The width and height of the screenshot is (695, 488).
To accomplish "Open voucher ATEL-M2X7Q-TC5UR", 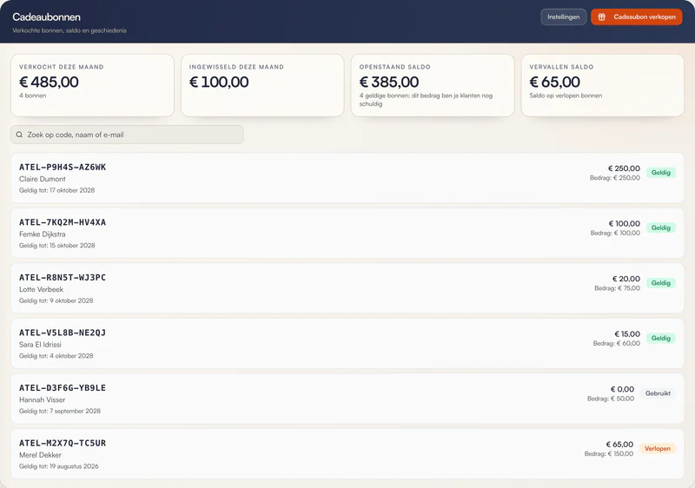I will click(347, 454).
